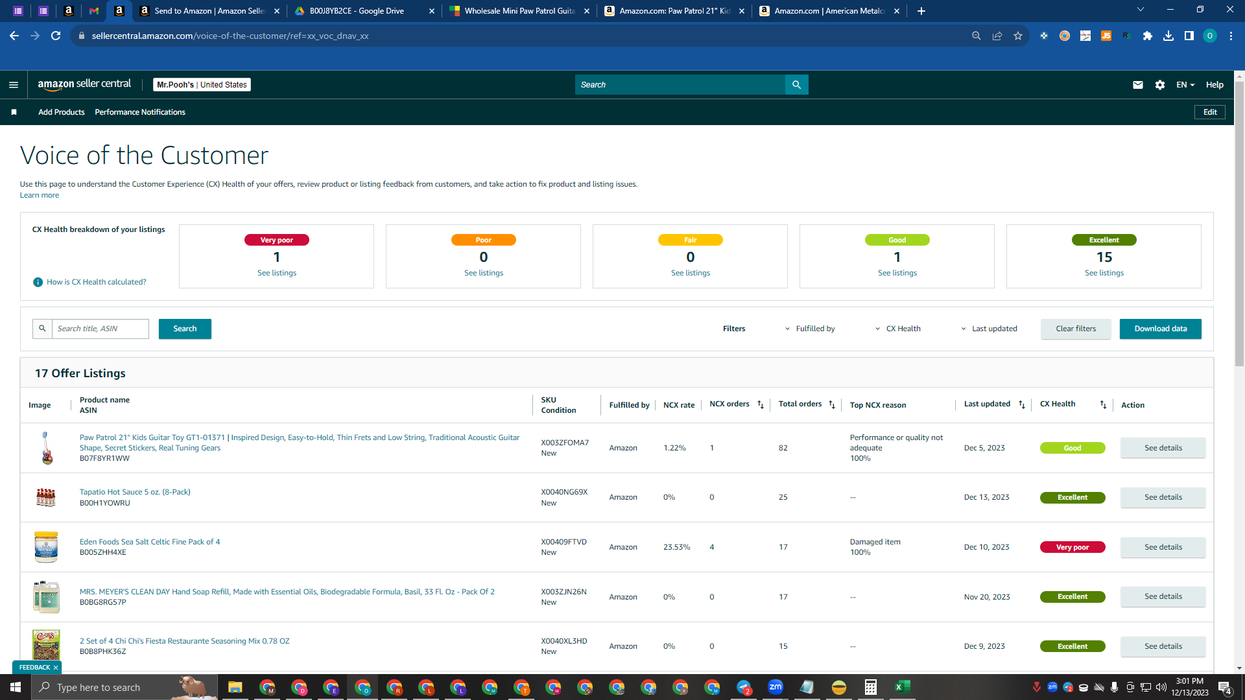1245x700 pixels.
Task: Click the Amazon Seller Central logo
Action: [84, 84]
